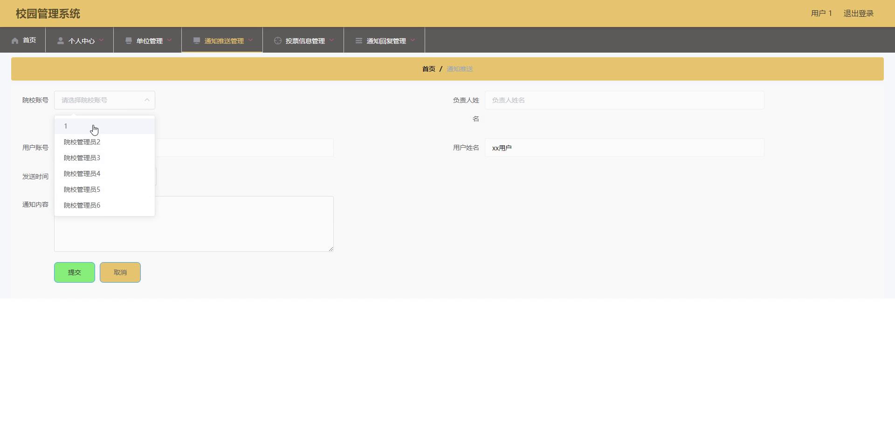Expand the 投票信息管理 menu chevron
This screenshot has width=895, height=447.
(x=331, y=40)
